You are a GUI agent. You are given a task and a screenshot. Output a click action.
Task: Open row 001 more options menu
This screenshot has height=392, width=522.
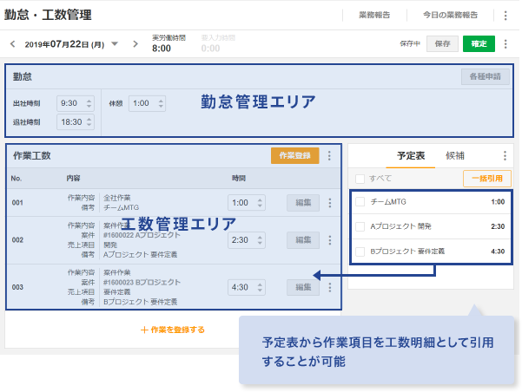click(329, 203)
